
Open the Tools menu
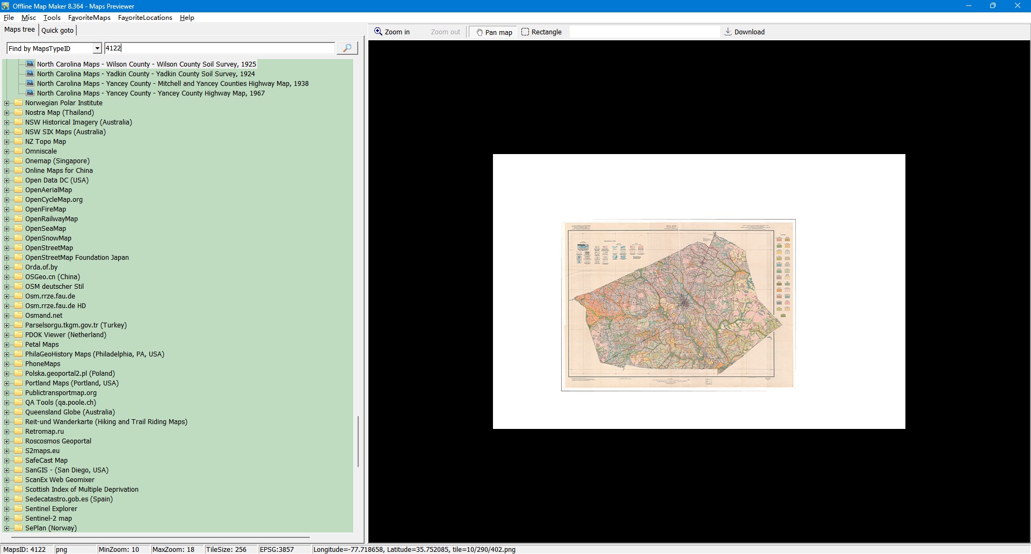tap(52, 18)
